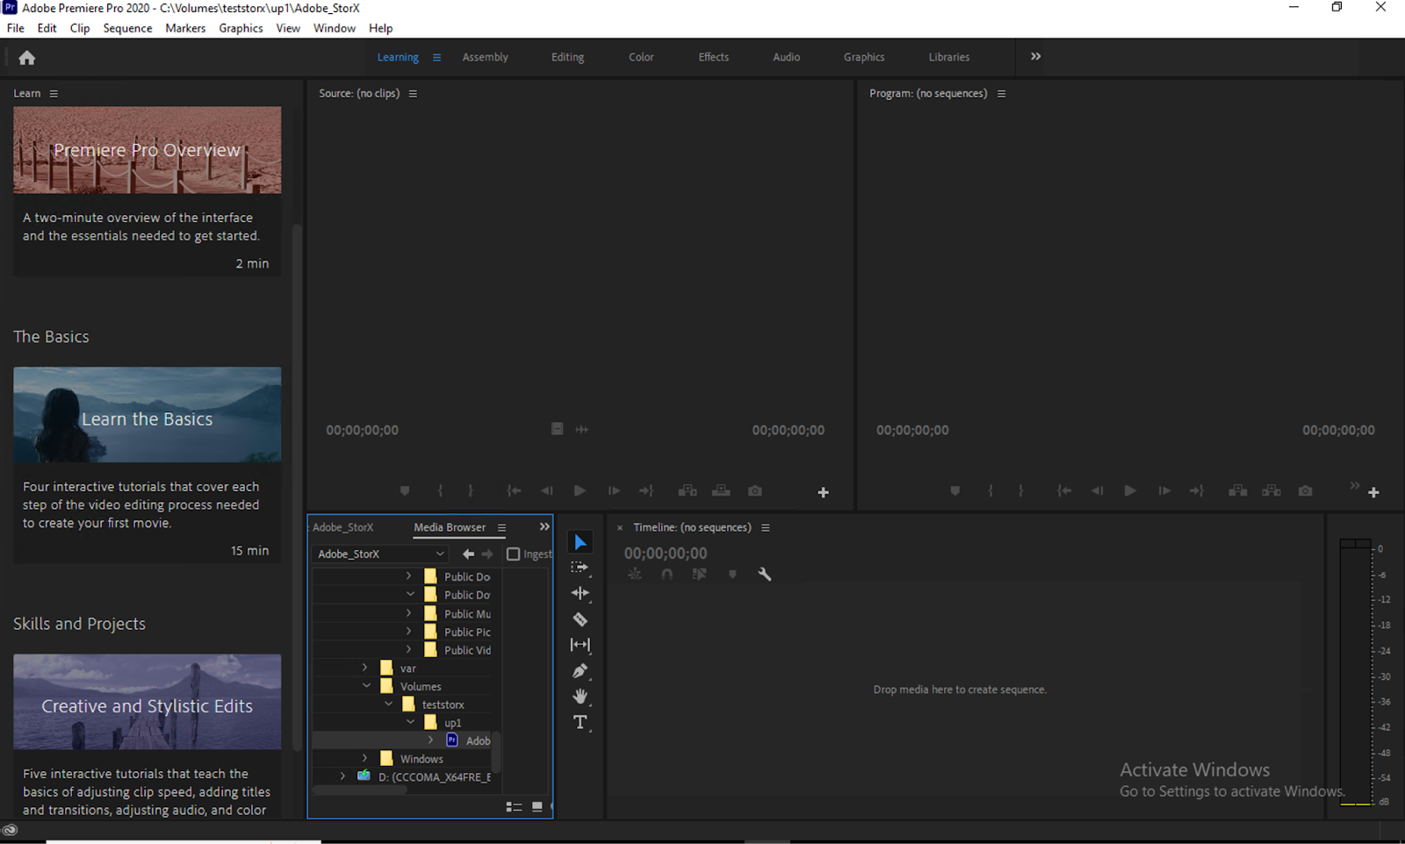This screenshot has height=844, width=1405.
Task: Expand the Public Vid folder
Action: point(408,649)
